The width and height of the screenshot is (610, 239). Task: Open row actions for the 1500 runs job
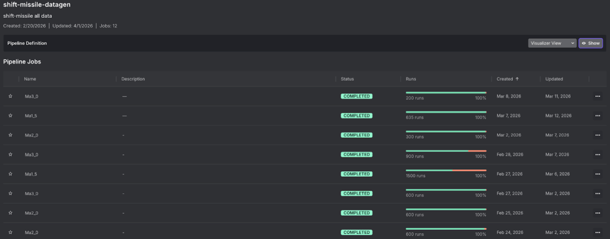(597, 174)
